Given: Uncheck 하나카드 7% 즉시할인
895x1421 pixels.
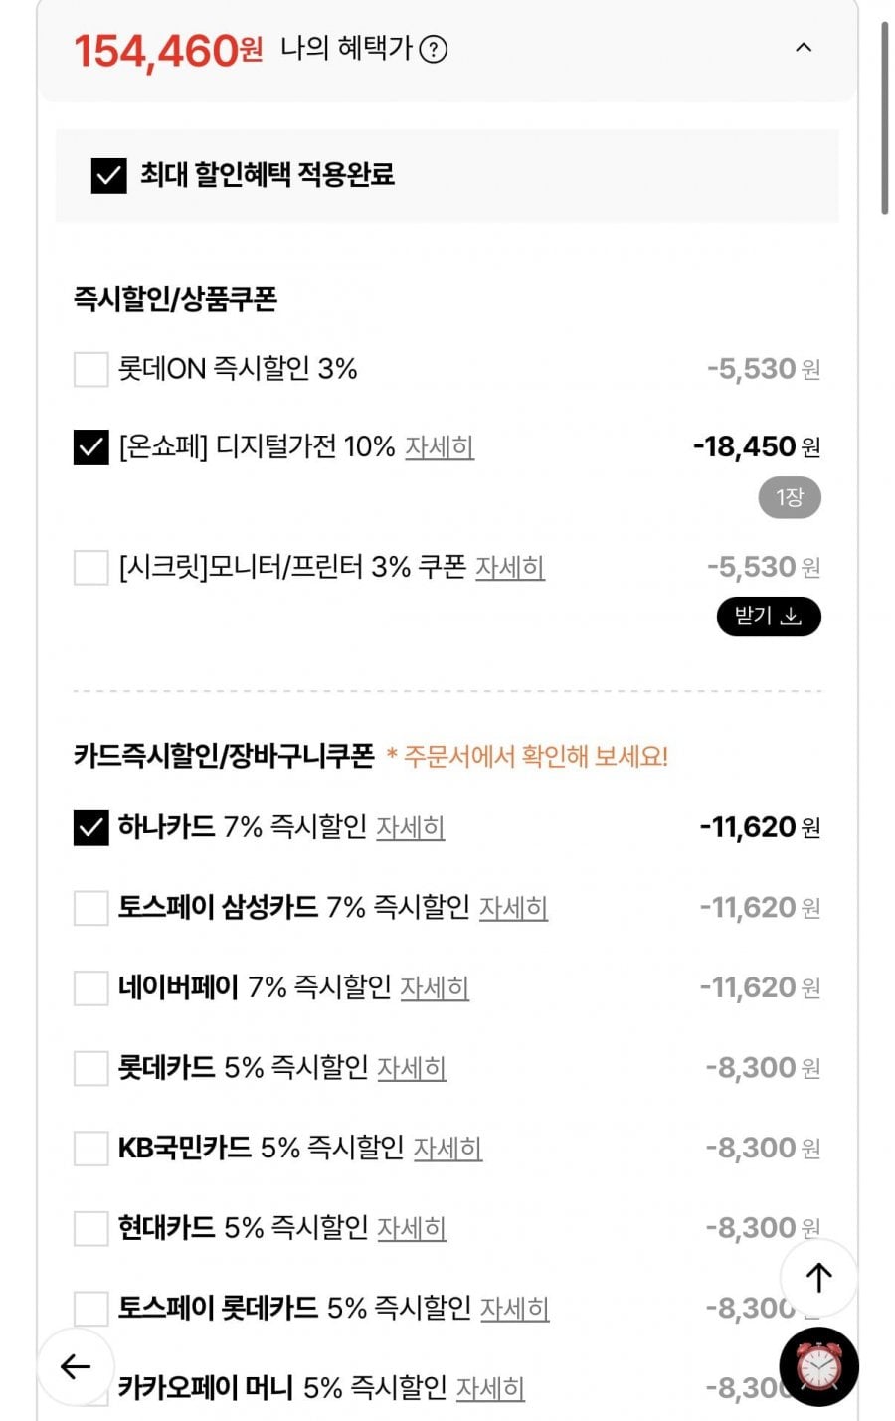Looking at the screenshot, I should [90, 827].
